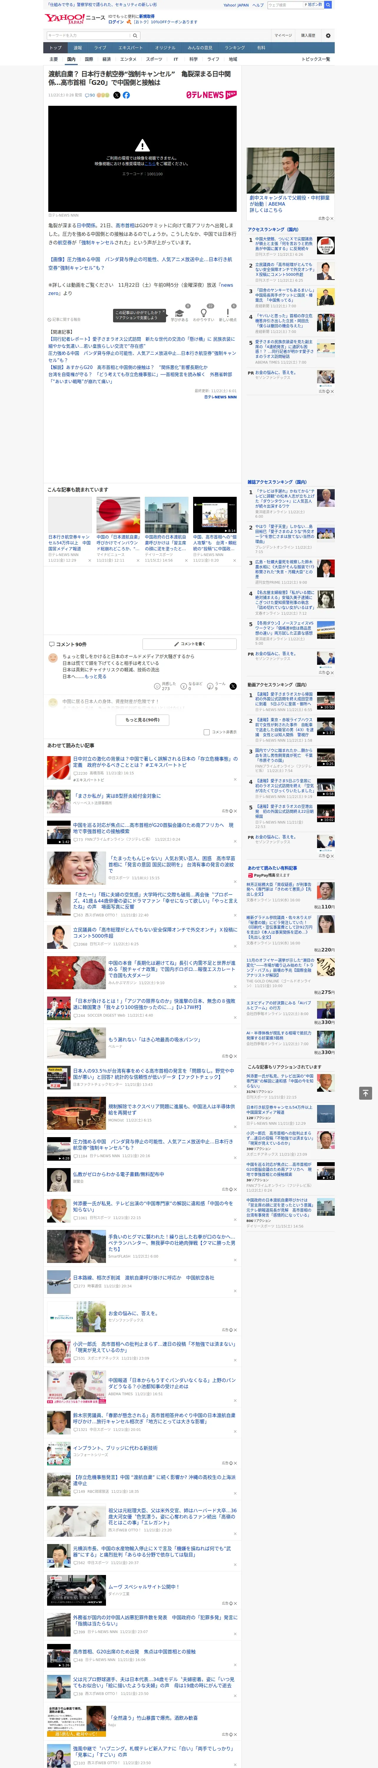Share the article on Facebook
The width and height of the screenshot is (378, 1768).
click(x=126, y=95)
